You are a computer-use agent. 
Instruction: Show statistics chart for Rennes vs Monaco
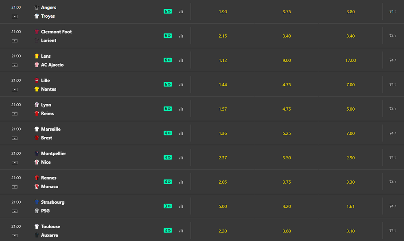pos(181,182)
